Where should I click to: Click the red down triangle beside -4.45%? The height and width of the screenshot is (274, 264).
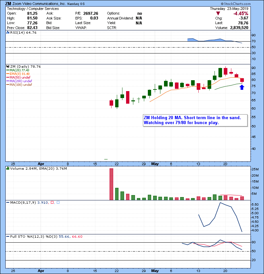[218, 14]
